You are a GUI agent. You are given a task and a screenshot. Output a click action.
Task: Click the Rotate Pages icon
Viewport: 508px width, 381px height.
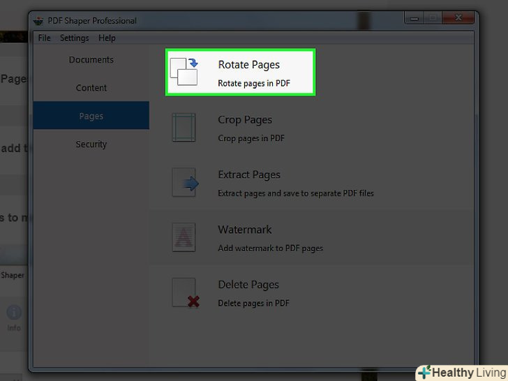point(184,72)
